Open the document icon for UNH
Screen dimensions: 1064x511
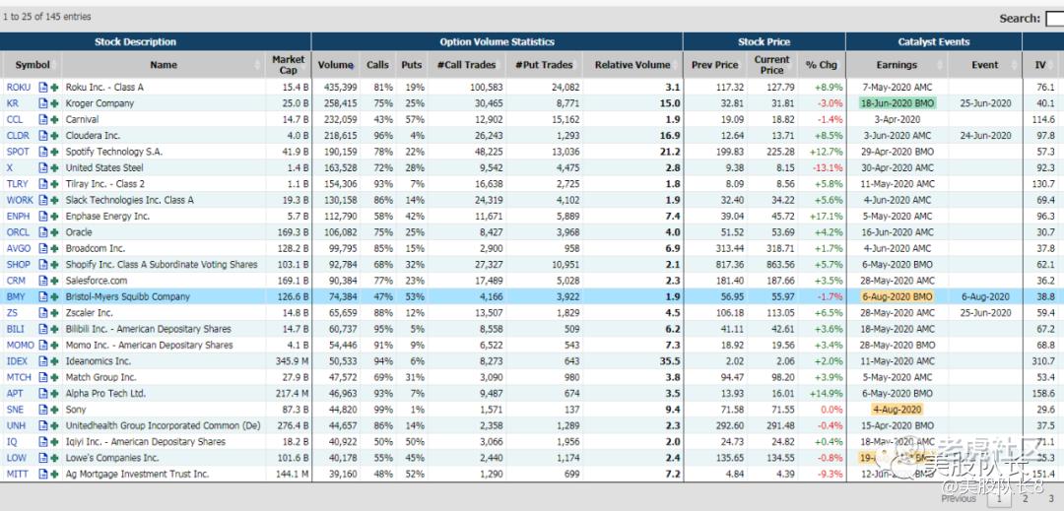coord(43,425)
